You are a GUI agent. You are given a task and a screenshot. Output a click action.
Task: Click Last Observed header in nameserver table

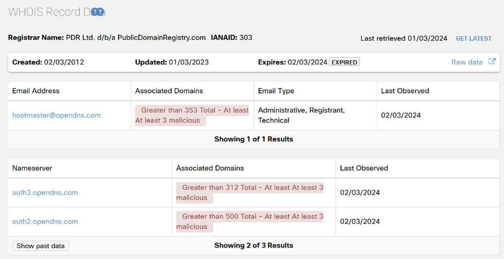(x=364, y=168)
